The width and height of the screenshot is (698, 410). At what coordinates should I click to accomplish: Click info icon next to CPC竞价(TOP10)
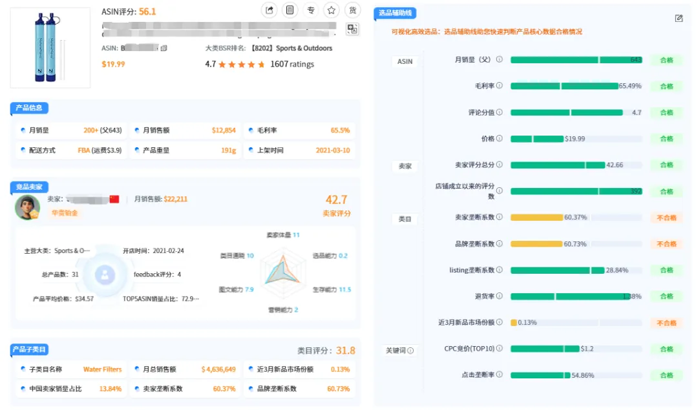(x=500, y=349)
